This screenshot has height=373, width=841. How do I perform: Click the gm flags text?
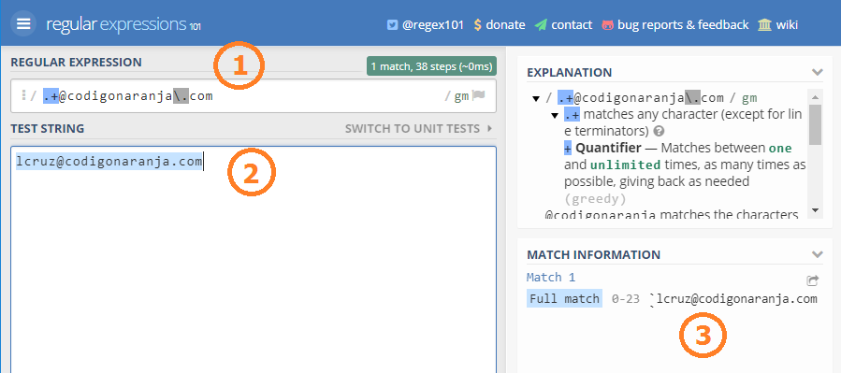coord(462,96)
